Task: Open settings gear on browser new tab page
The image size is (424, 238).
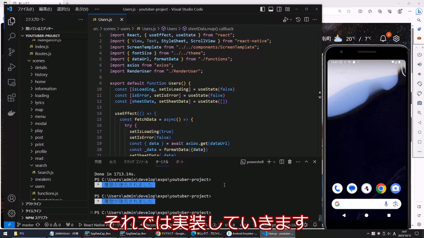Action: coord(397,39)
